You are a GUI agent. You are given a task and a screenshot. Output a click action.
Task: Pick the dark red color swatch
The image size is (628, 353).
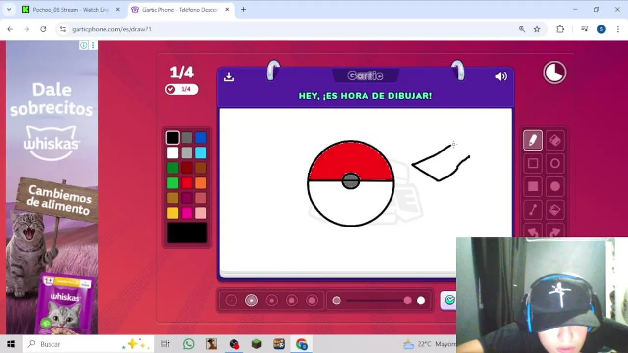click(187, 168)
